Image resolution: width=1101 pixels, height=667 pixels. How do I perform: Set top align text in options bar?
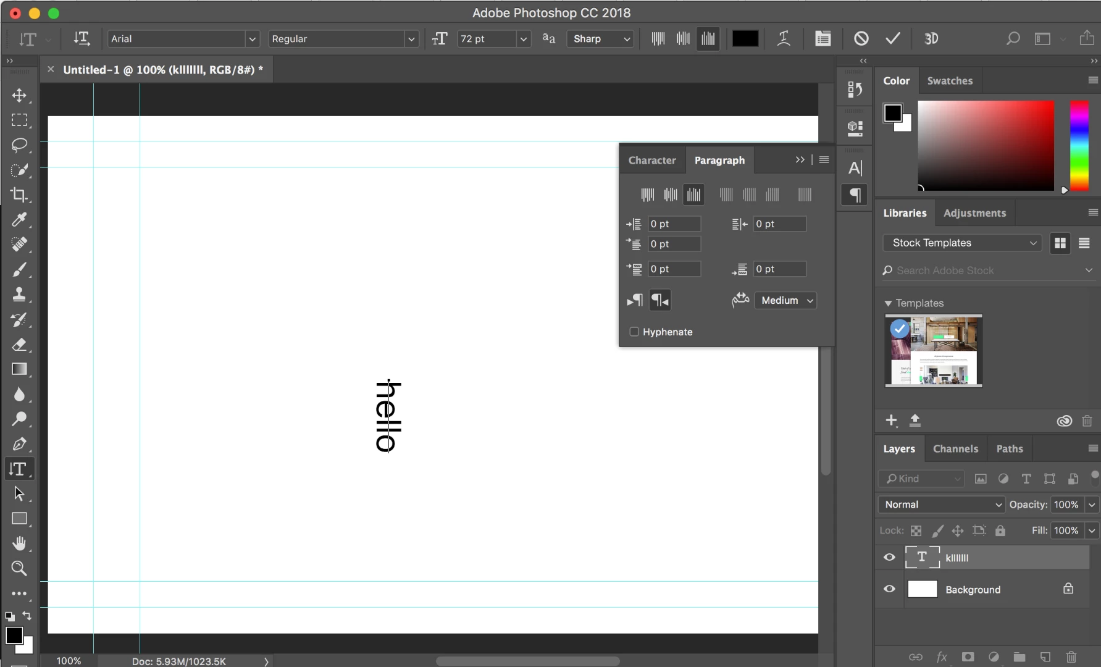658,39
